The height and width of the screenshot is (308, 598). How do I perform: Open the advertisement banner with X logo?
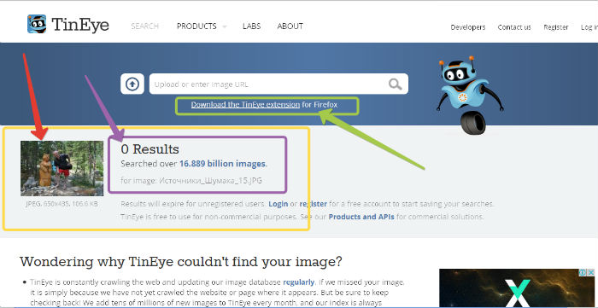[517, 288]
